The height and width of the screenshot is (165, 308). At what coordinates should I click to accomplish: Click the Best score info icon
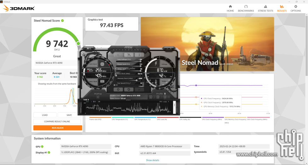[x=77, y=73]
